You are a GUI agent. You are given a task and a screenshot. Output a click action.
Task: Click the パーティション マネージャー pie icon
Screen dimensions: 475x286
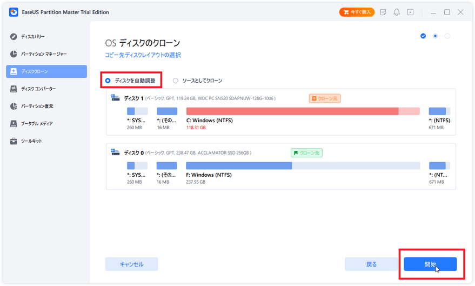[x=14, y=54]
